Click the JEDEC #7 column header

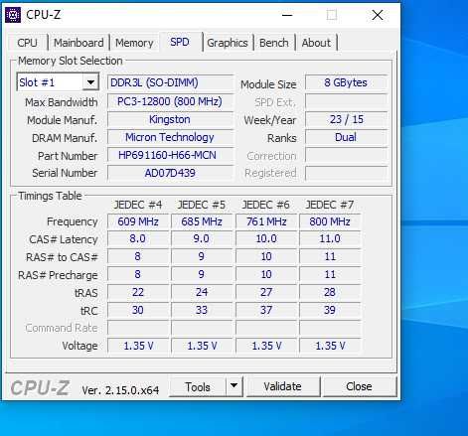[330, 205]
